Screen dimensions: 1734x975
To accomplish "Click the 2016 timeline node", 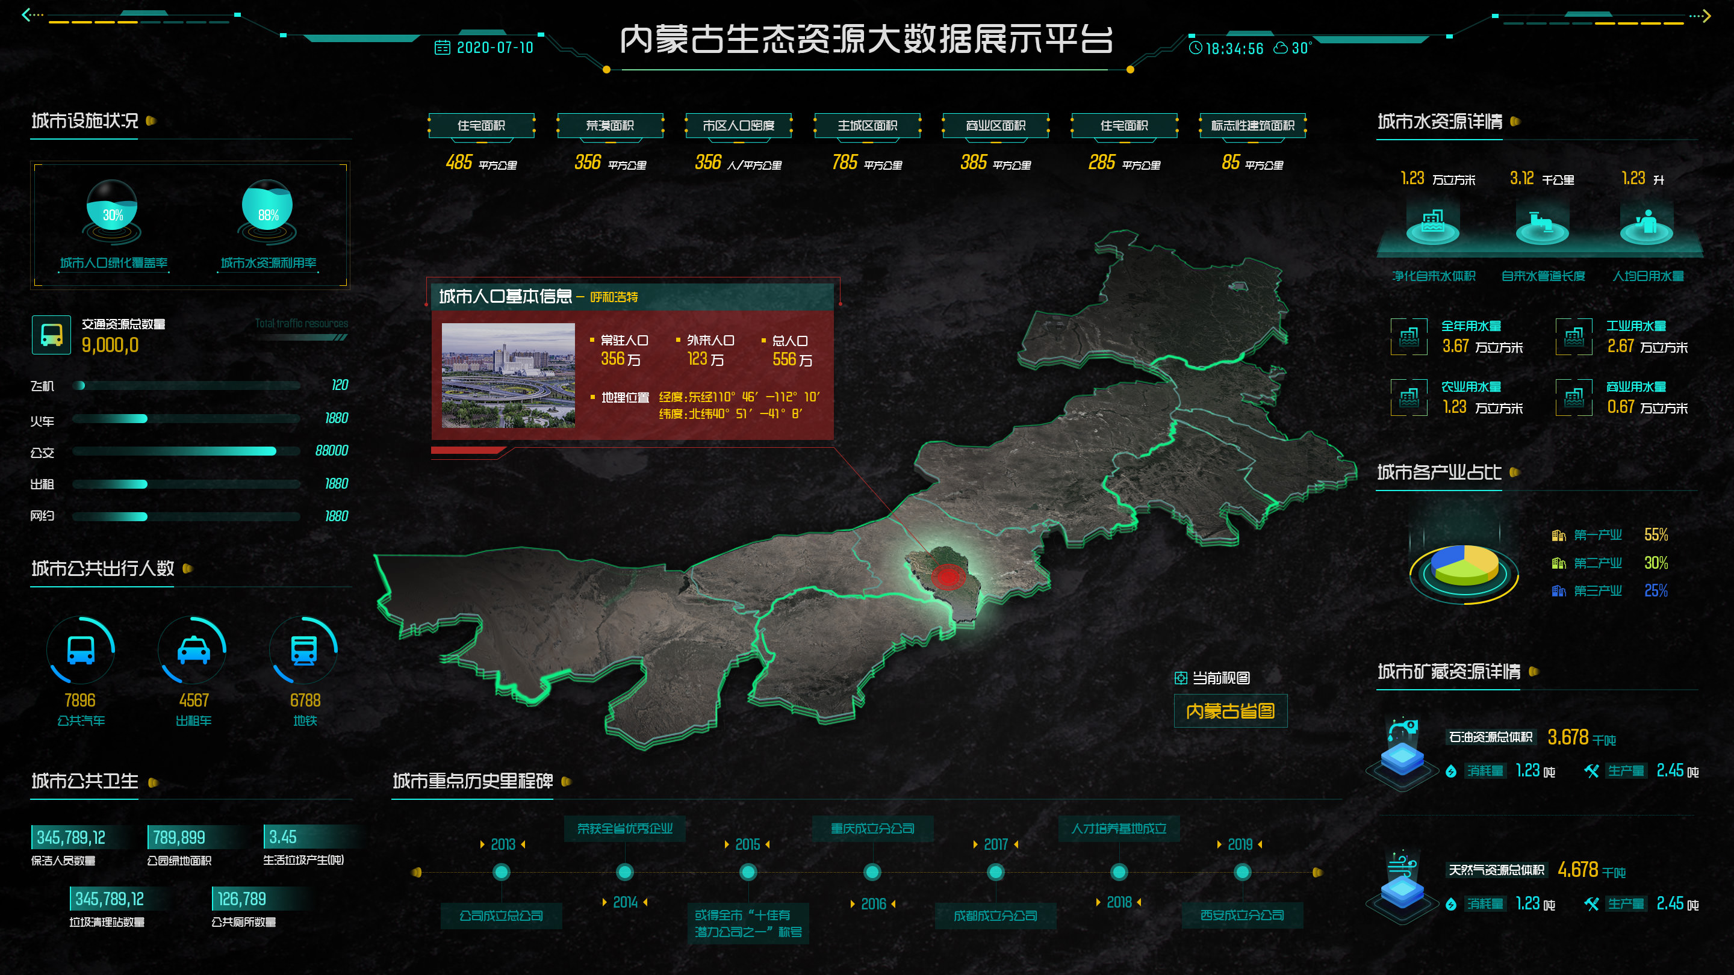I will point(872,872).
